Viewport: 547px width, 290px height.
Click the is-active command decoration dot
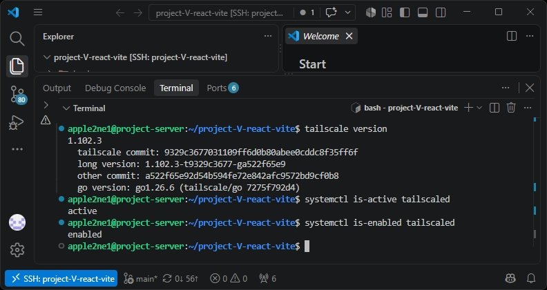pos(61,199)
